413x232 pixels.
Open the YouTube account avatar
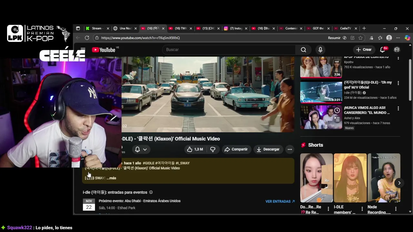click(397, 50)
